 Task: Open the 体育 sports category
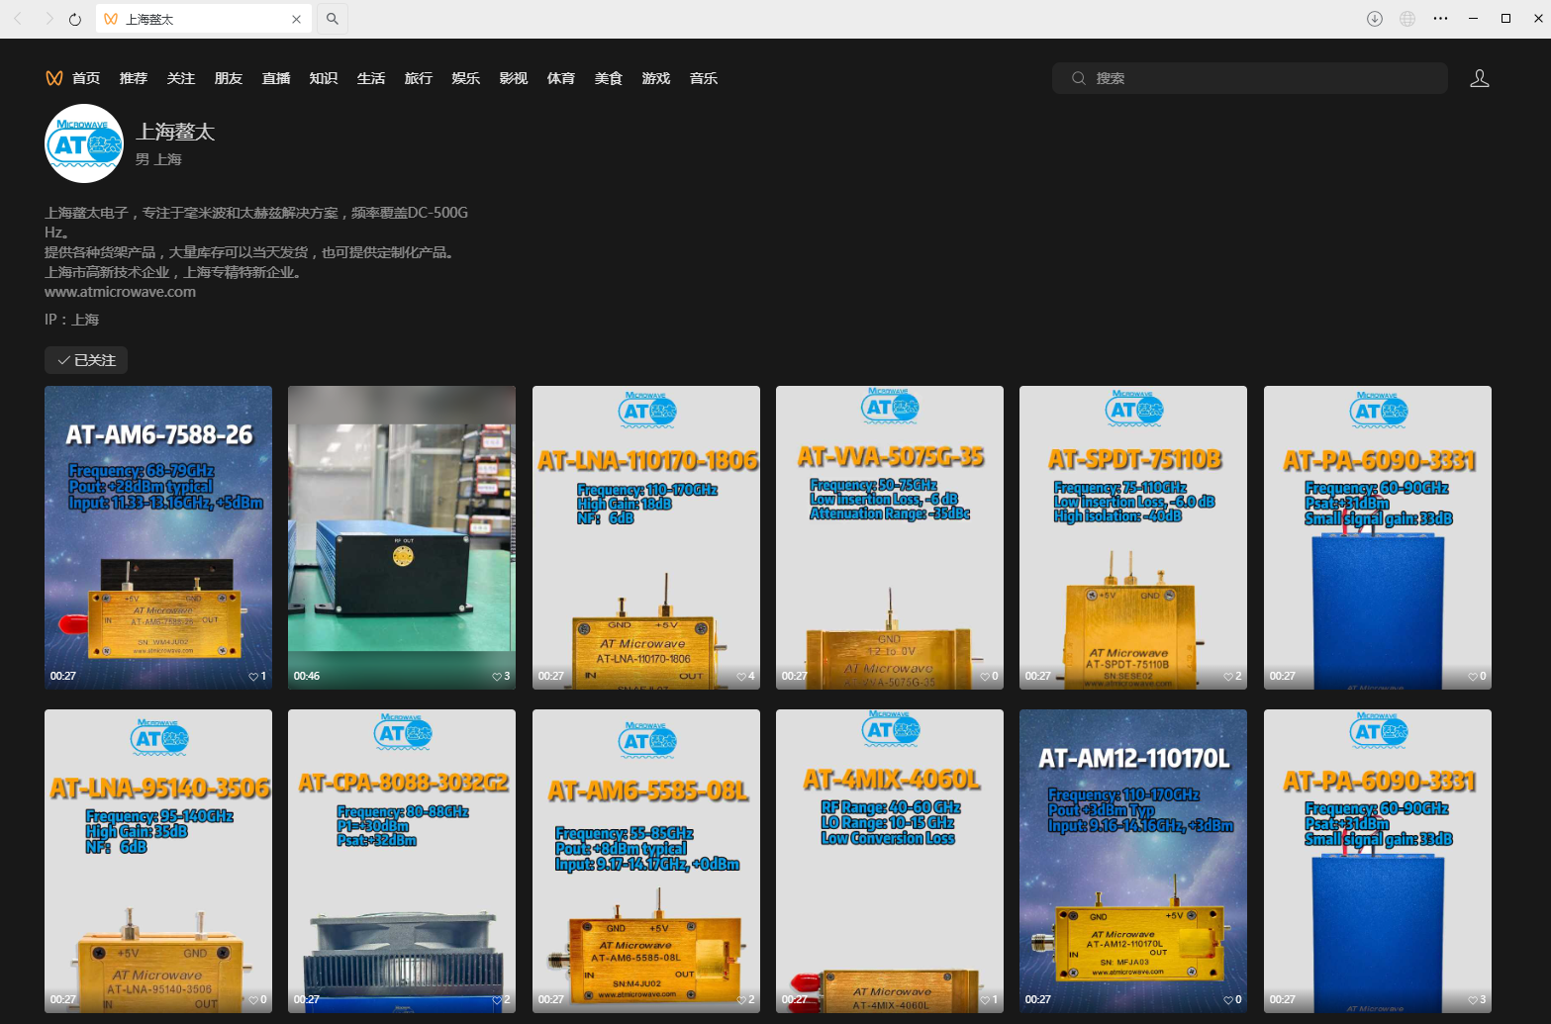pyautogui.click(x=561, y=78)
